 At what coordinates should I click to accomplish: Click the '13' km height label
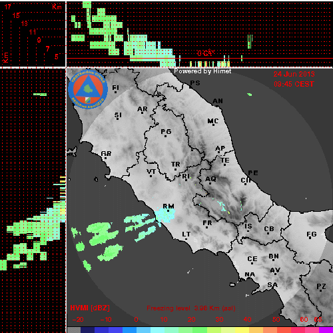[x=25, y=23]
